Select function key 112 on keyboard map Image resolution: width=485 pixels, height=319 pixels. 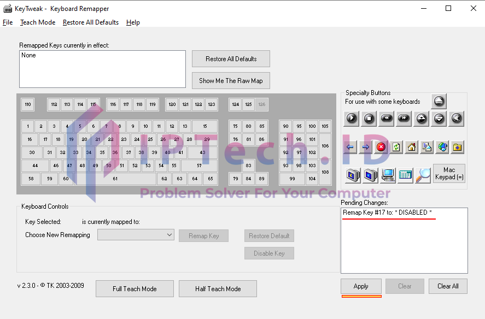[x=54, y=104]
